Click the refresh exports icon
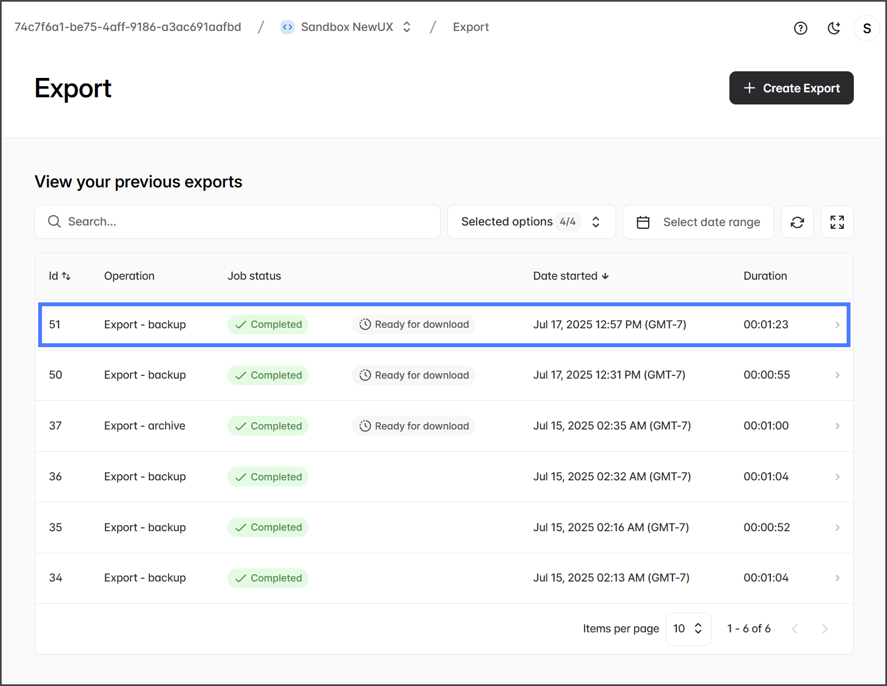 point(797,222)
